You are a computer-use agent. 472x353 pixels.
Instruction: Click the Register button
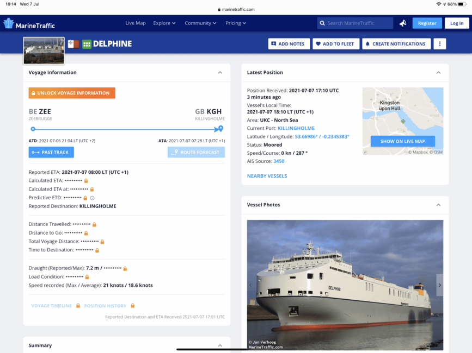point(427,23)
